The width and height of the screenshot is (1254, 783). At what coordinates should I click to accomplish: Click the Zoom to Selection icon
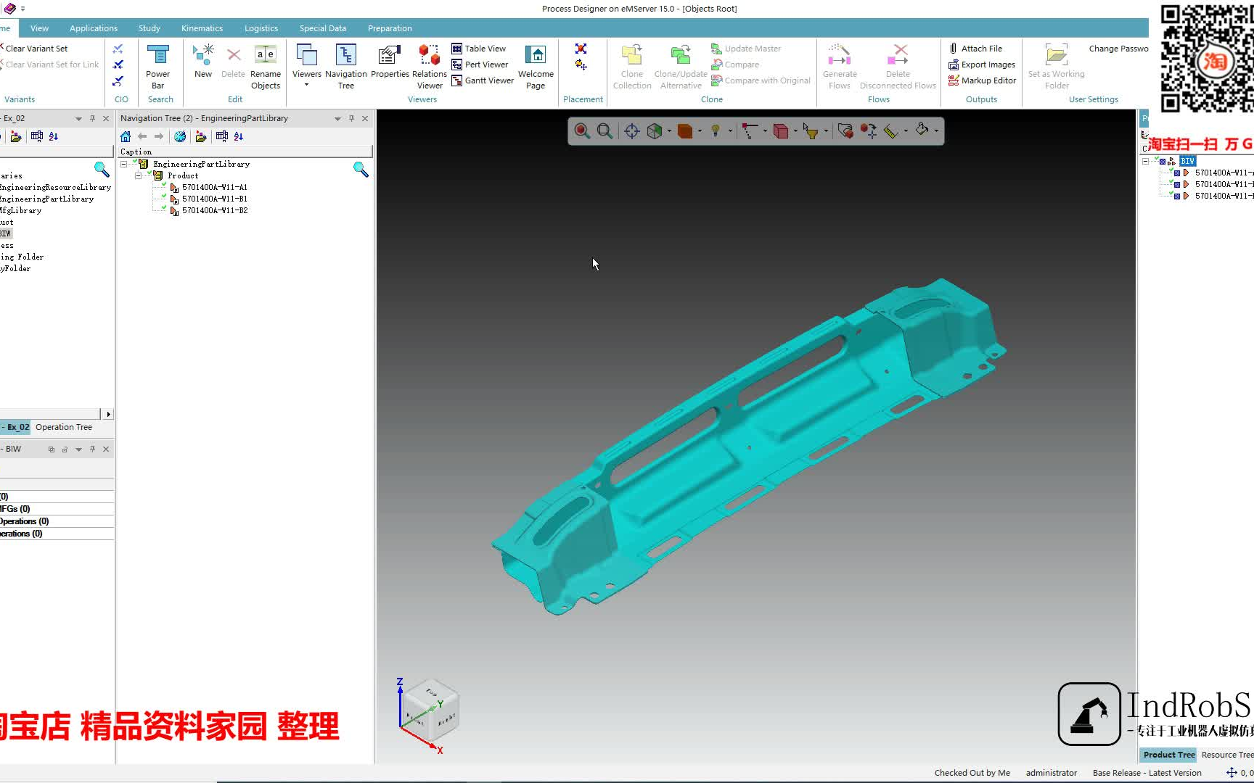(x=582, y=130)
